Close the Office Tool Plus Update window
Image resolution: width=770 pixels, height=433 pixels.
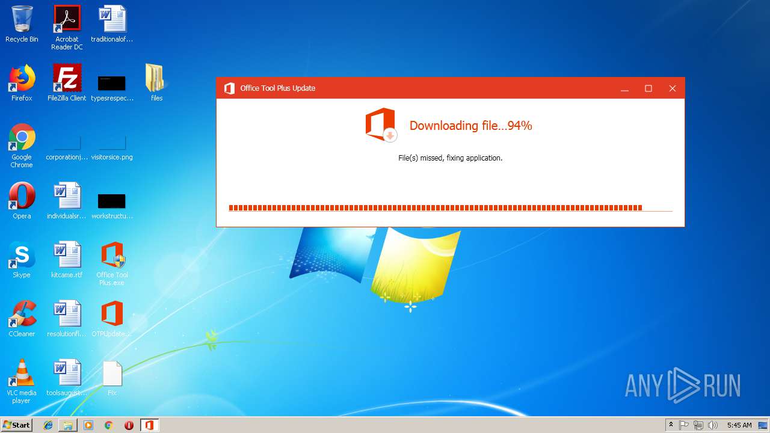[673, 88]
